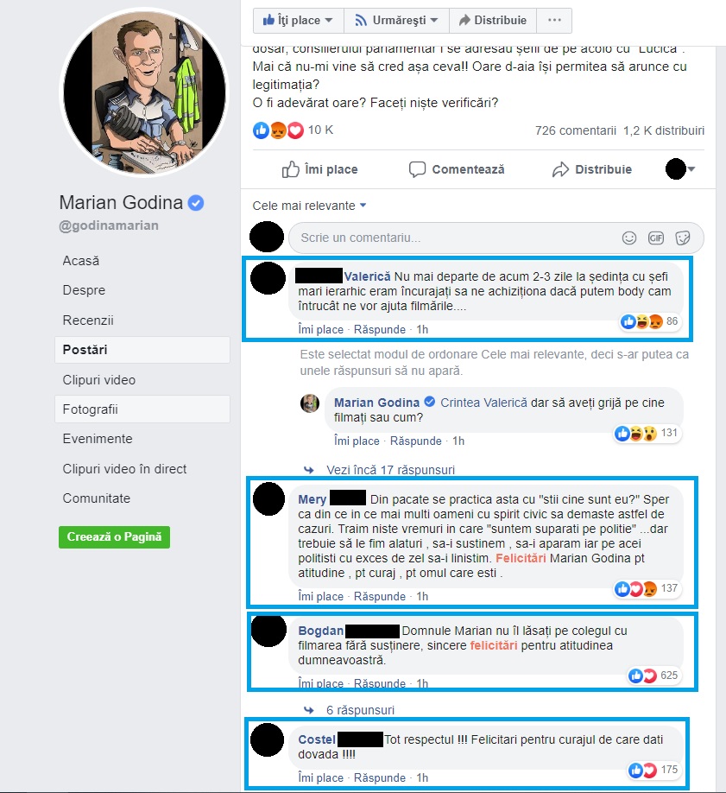The width and height of the screenshot is (726, 793).
Task: Toggle the Îți place page like button
Action: click(x=299, y=20)
